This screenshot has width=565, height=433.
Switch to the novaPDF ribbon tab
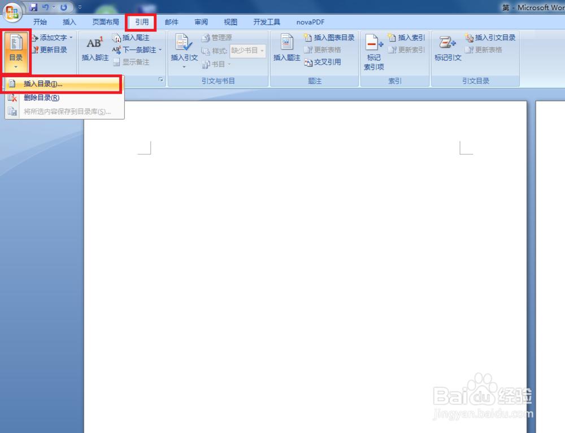[310, 22]
